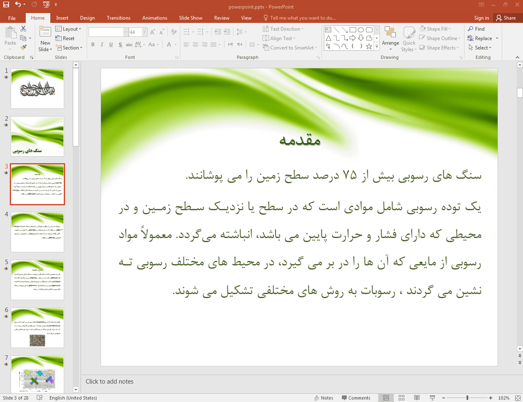
Task: Toggle Bold formatting
Action: pos(93,45)
